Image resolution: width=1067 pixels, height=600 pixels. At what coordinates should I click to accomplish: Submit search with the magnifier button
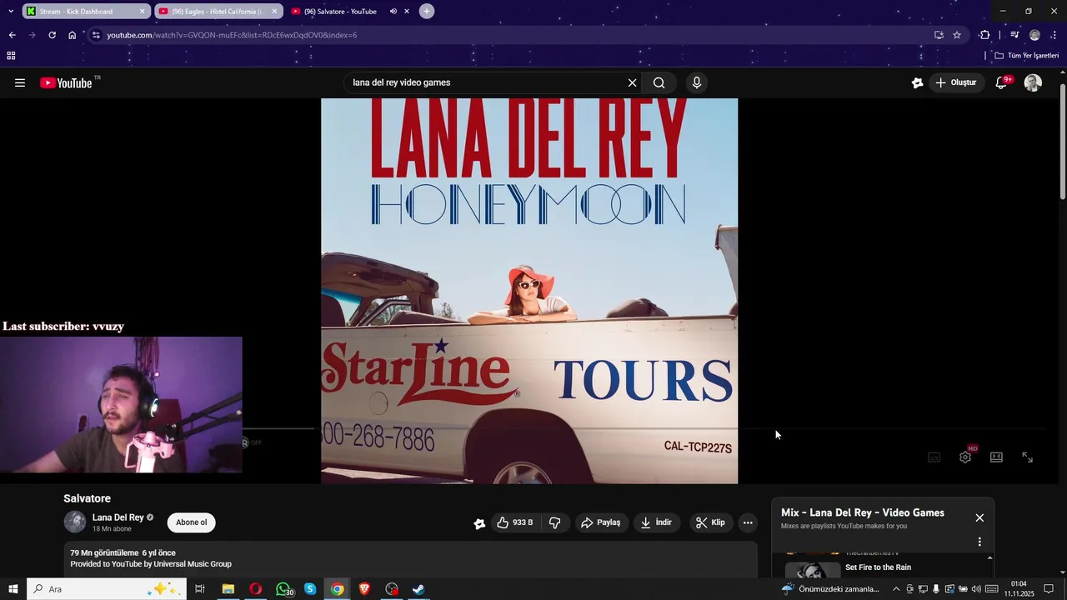[x=659, y=82]
